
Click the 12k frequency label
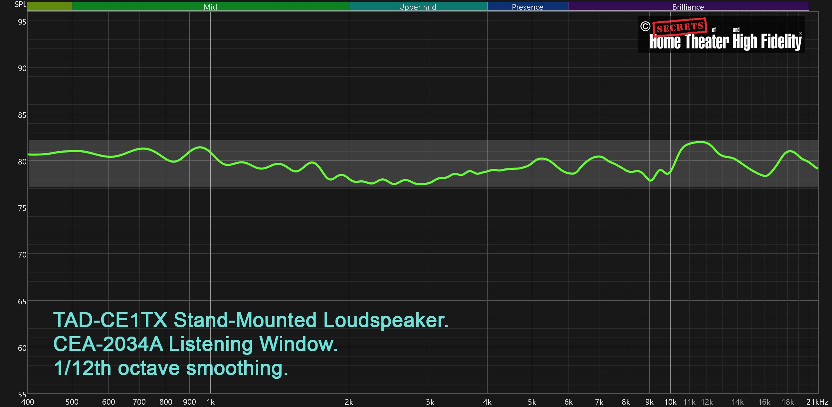click(x=707, y=402)
